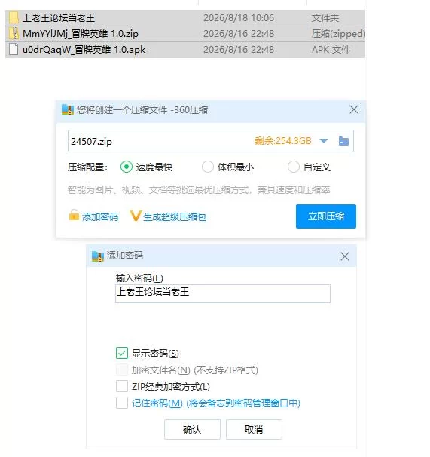Click the archive name field showing 24507.zip
The height and width of the screenshot is (457, 430).
point(211,141)
